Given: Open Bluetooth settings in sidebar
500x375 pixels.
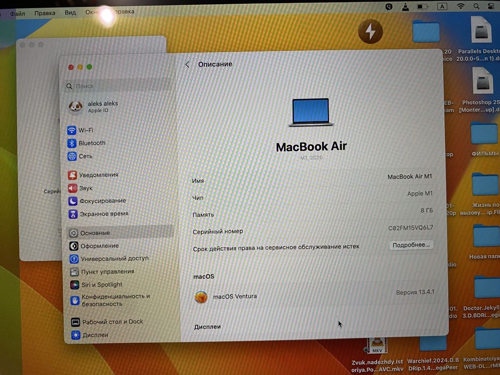Looking at the screenshot, I should 86,143.
